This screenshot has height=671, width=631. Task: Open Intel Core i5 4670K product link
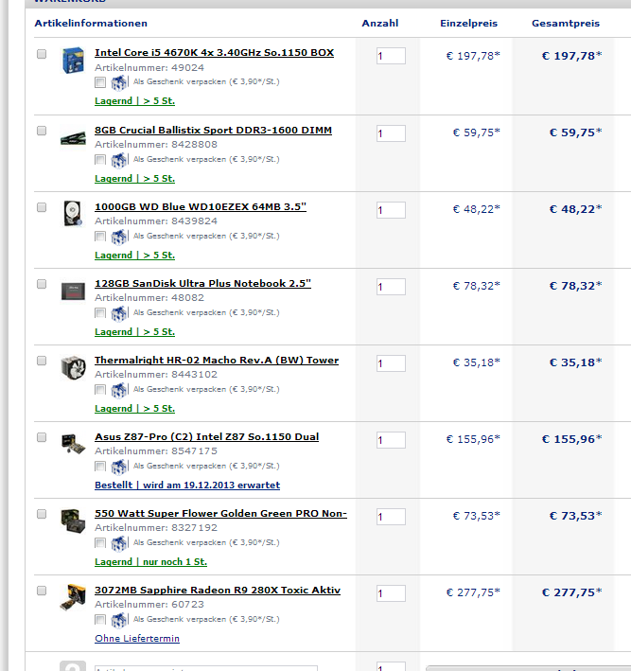(215, 53)
